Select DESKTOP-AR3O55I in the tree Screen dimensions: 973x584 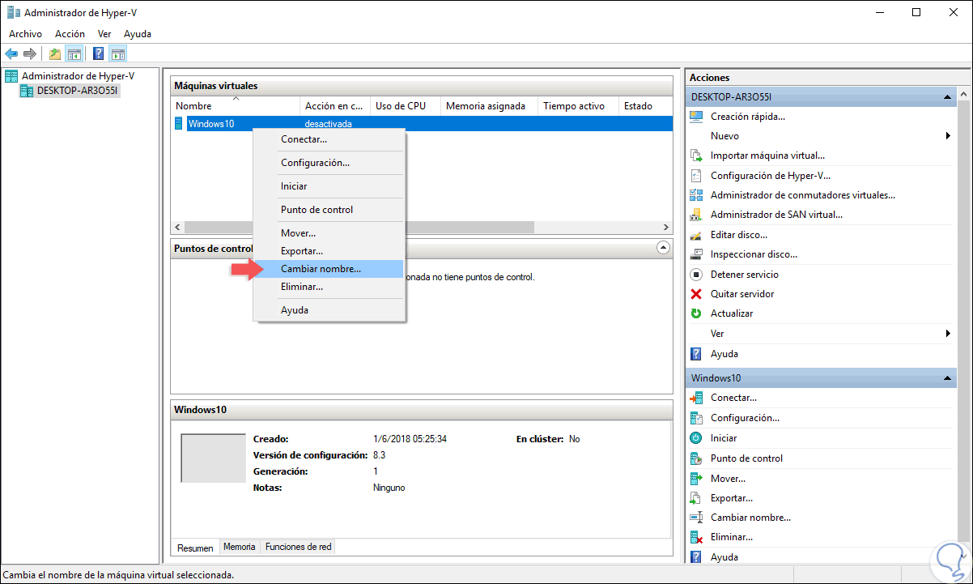point(78,91)
